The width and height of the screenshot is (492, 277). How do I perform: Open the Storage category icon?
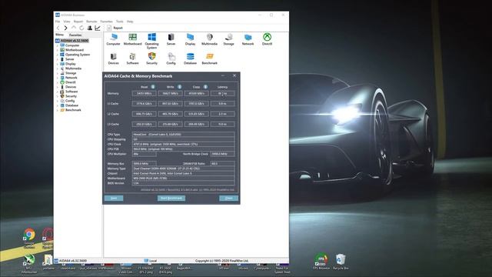229,39
